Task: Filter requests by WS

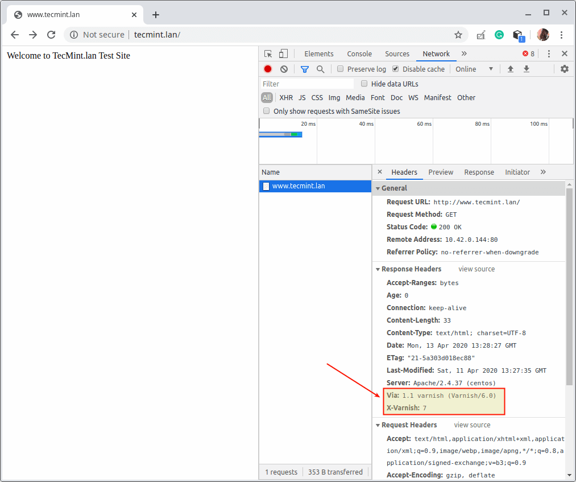Action: (x=413, y=97)
